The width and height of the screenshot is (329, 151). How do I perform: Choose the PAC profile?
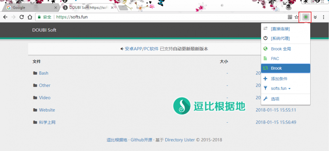[275, 59]
